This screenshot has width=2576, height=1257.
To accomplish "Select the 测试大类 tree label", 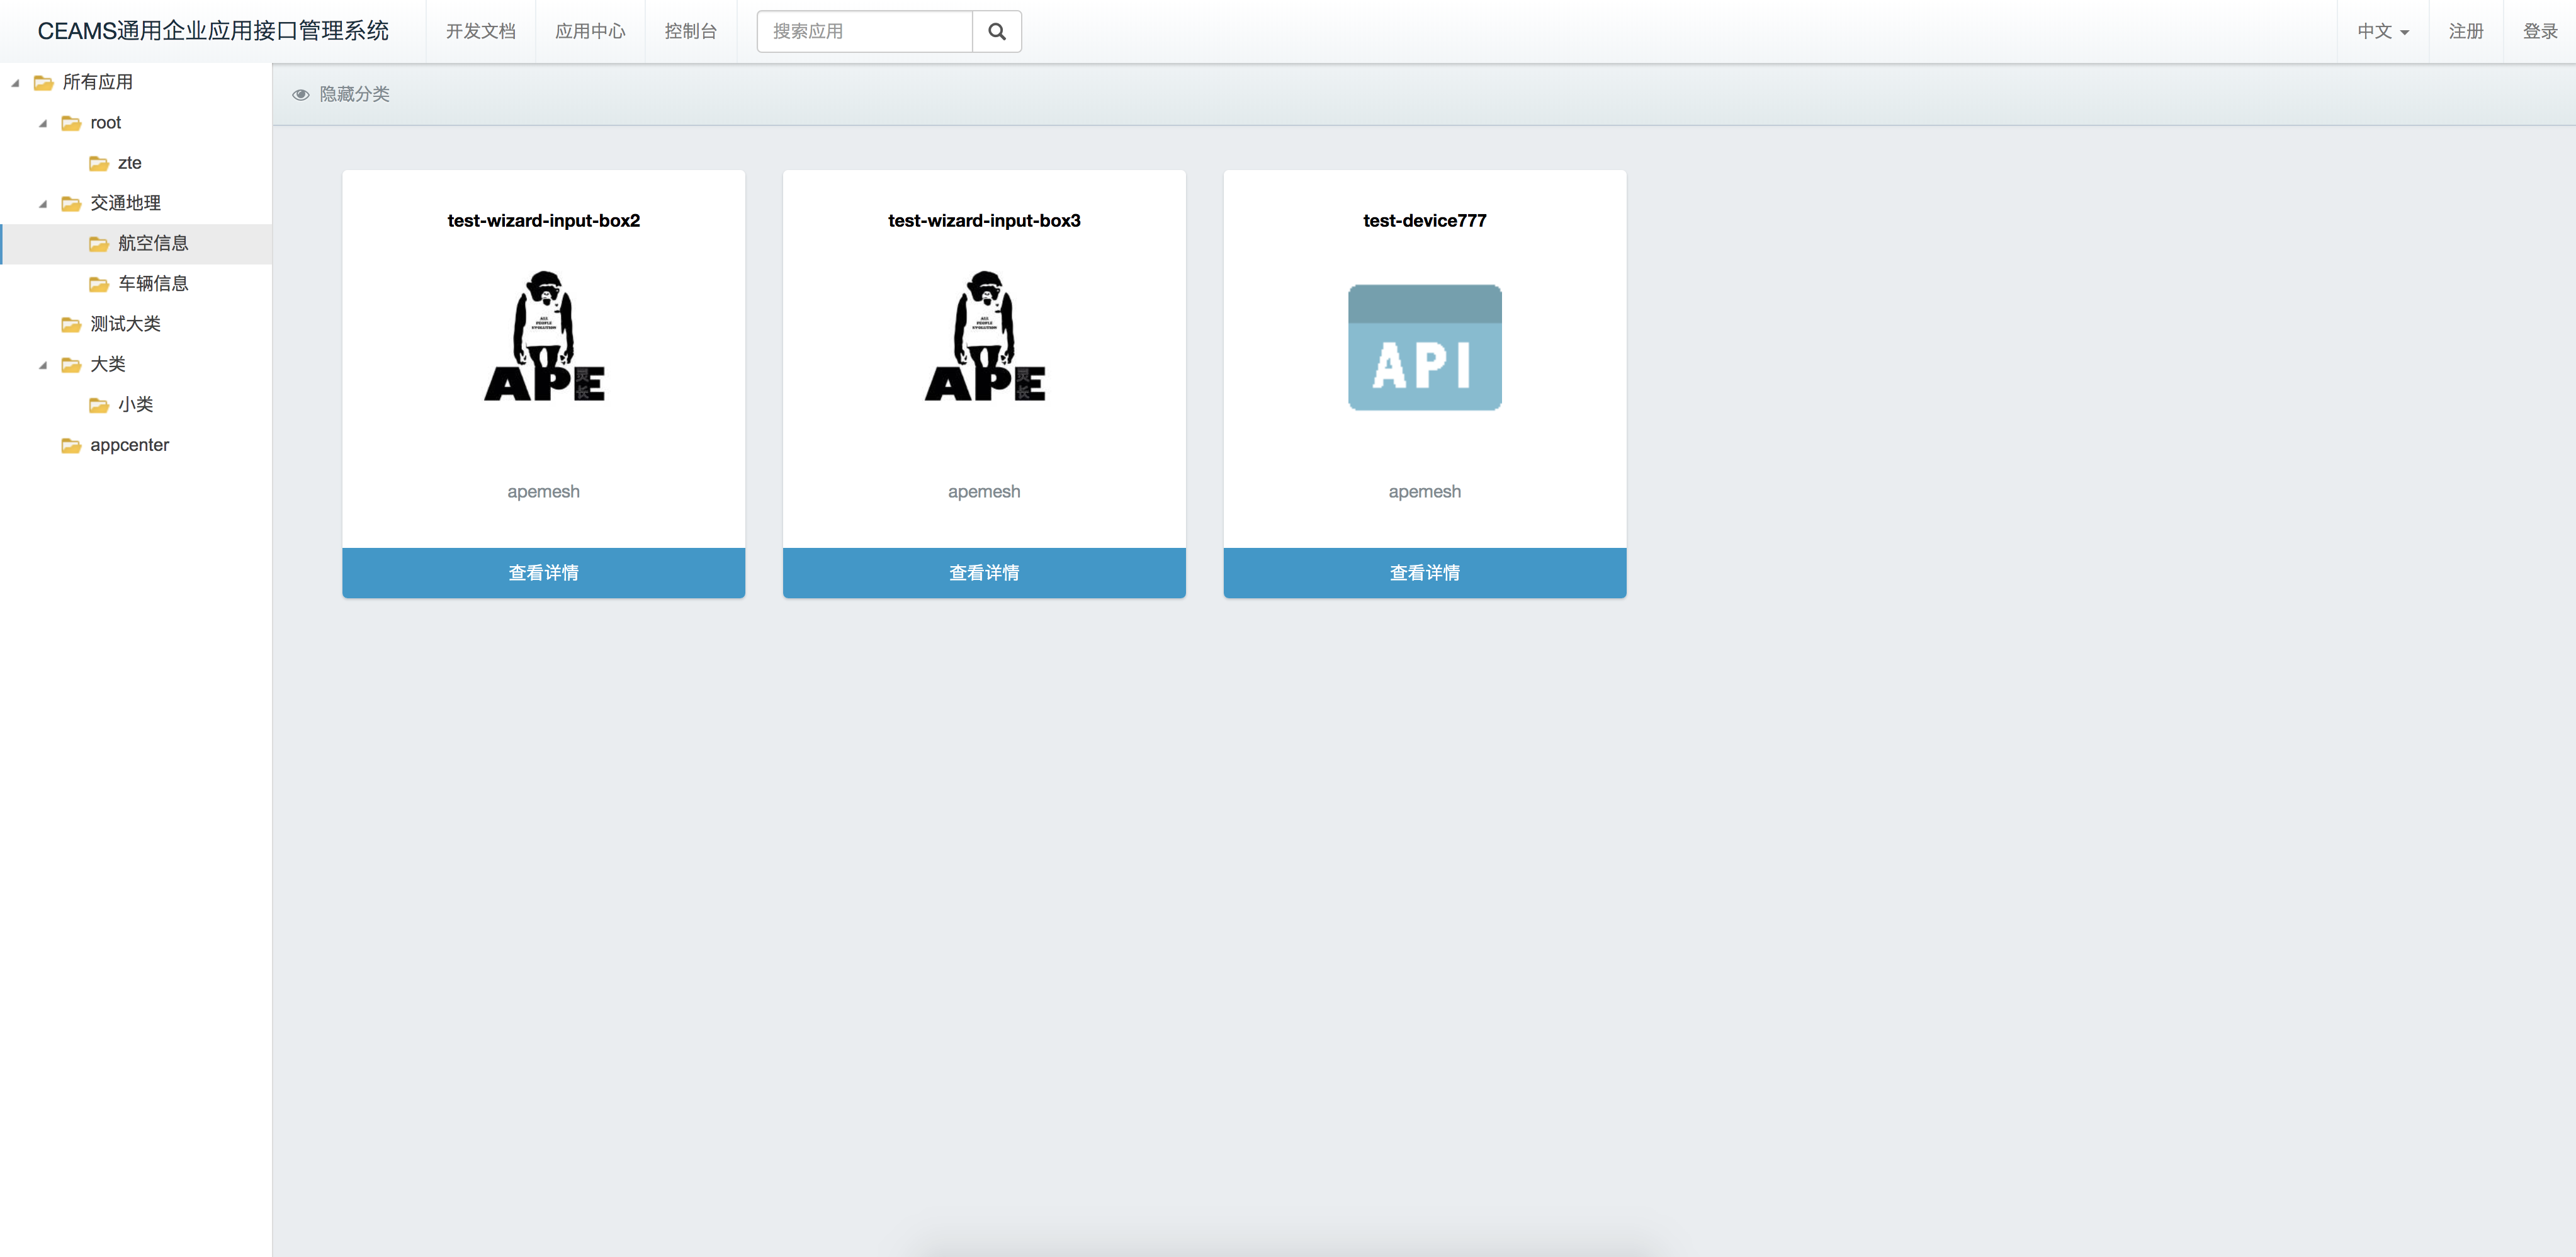I will coord(126,324).
